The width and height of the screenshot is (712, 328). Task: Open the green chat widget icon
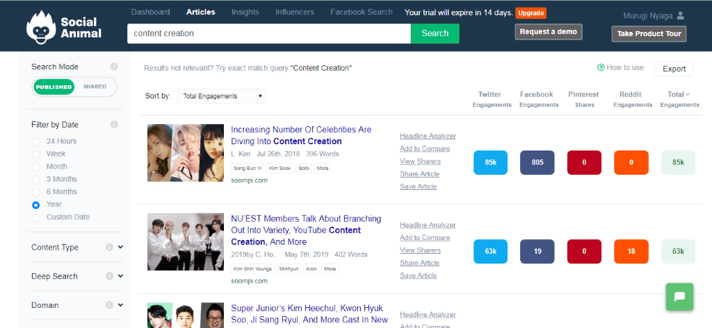[679, 297]
